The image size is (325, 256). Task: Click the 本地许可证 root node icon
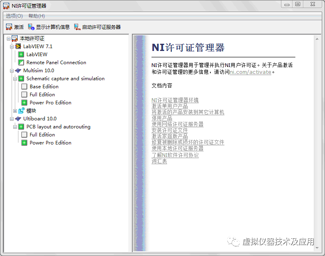15,39
